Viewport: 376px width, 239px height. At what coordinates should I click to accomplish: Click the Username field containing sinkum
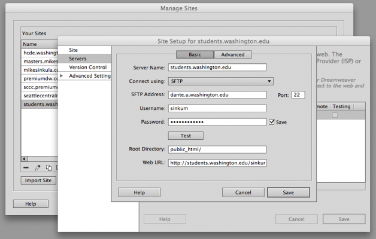pyautogui.click(x=217, y=108)
